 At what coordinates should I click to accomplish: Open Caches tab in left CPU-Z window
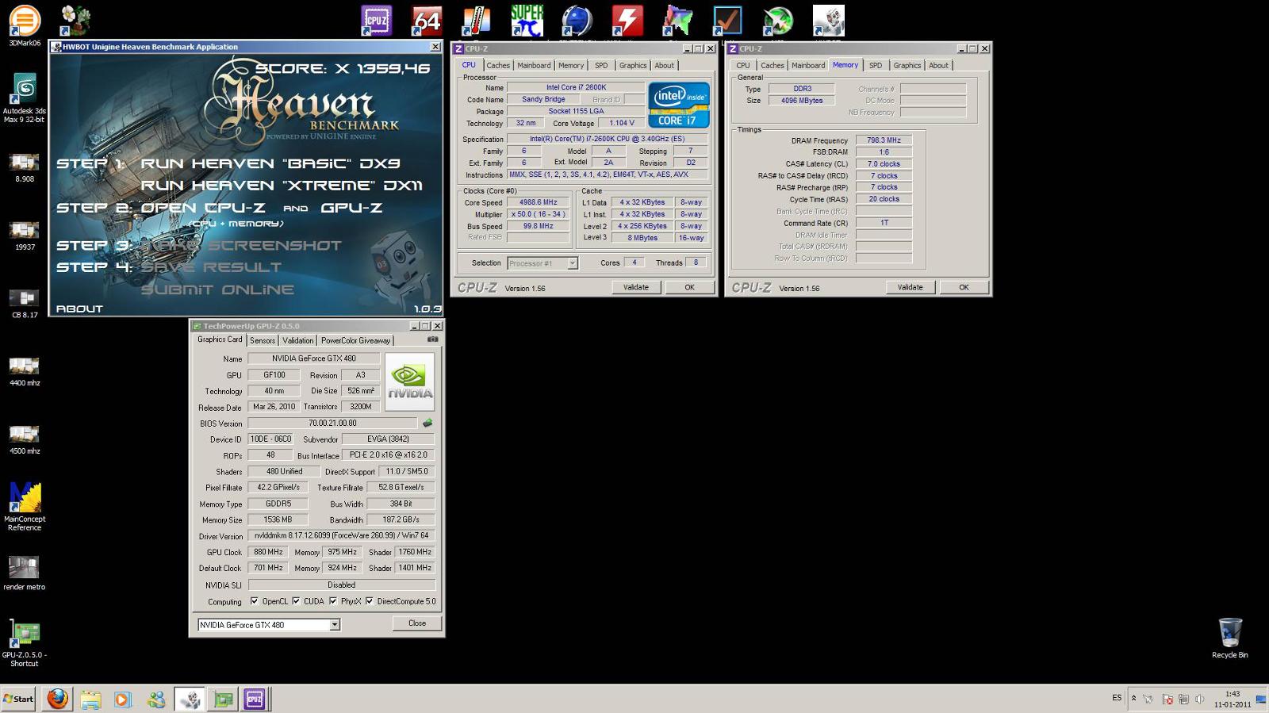(x=498, y=65)
